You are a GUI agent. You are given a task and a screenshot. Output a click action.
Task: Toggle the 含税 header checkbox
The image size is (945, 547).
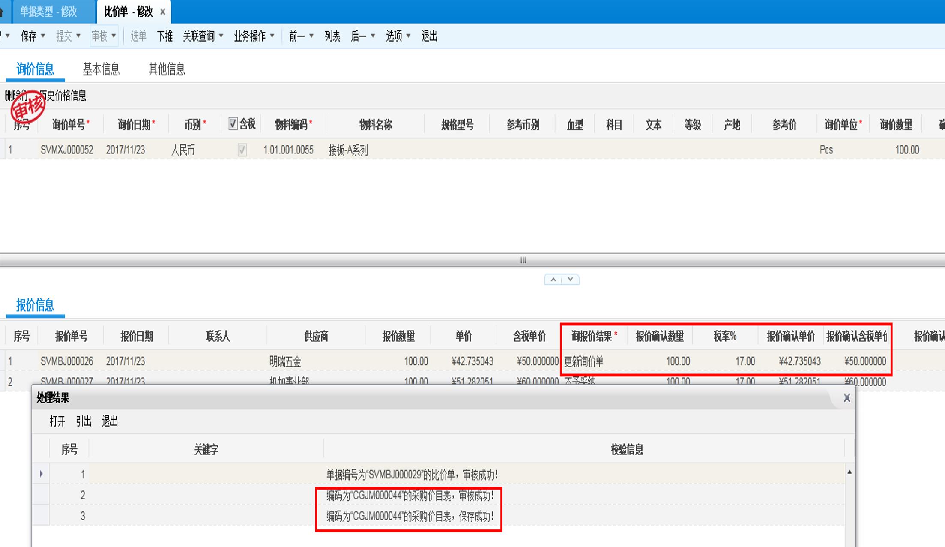pyautogui.click(x=233, y=124)
